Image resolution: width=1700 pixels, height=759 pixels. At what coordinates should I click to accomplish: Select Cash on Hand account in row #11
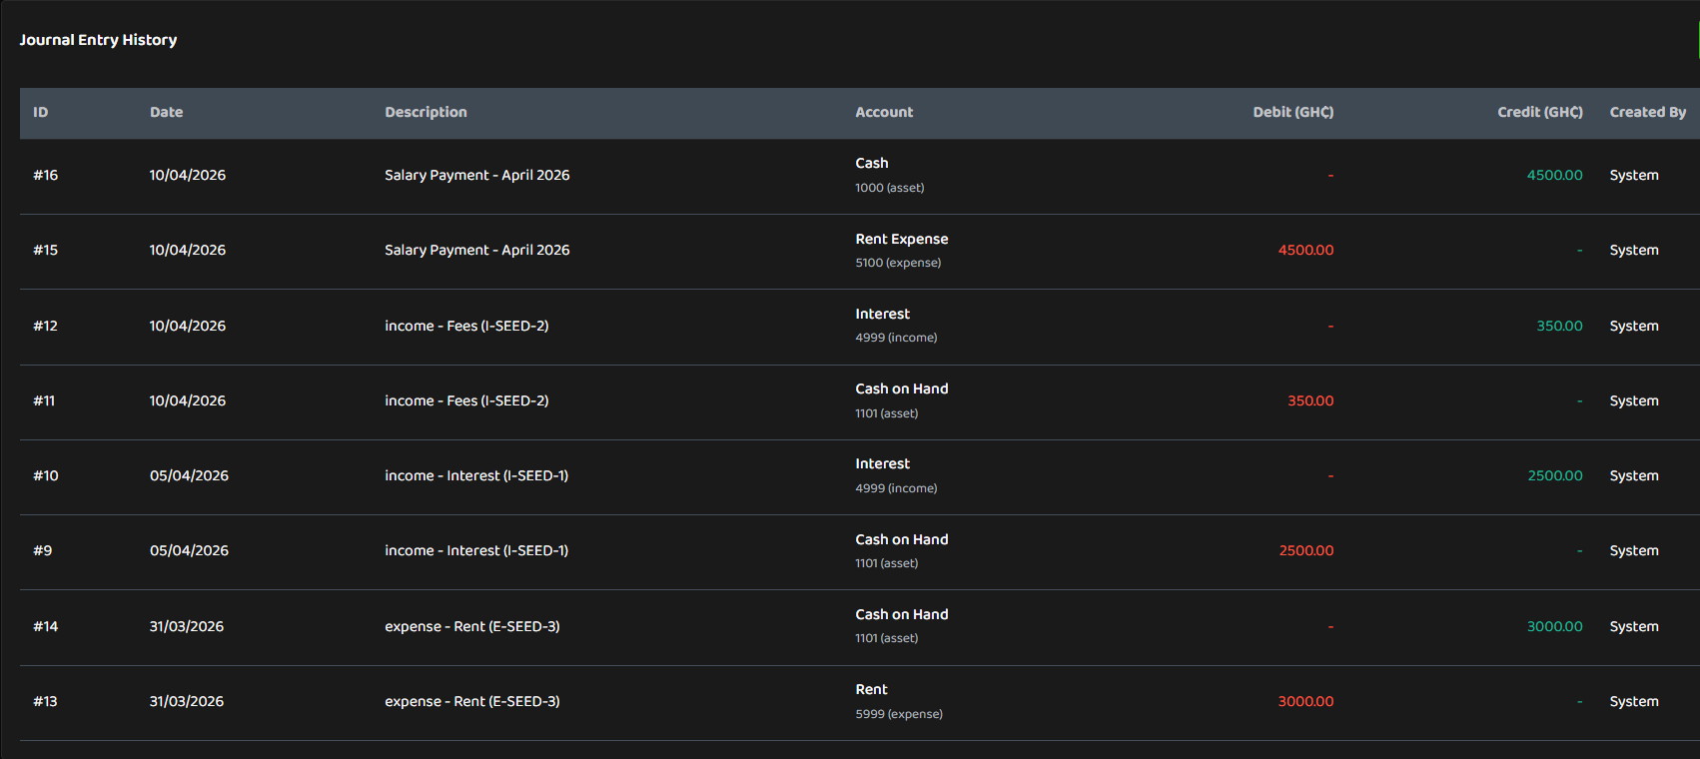pyautogui.click(x=902, y=388)
